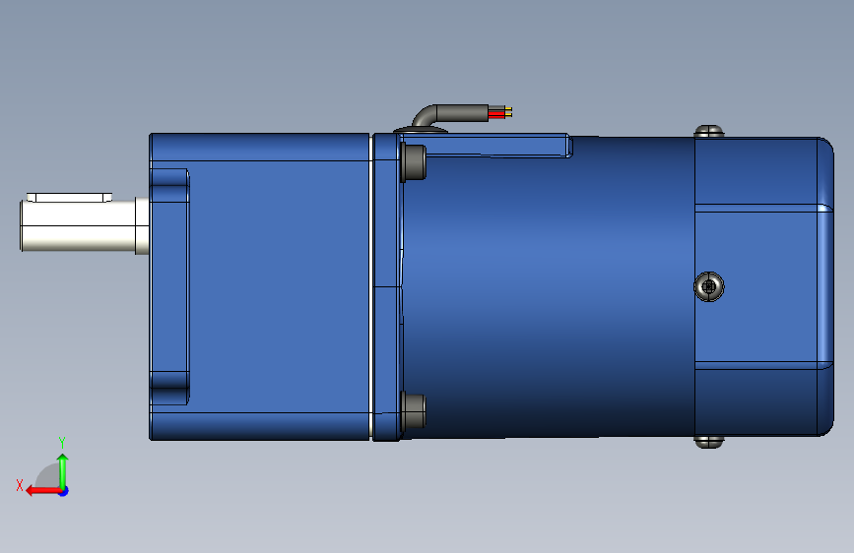Select the screw atop the rear cover
Screen dimensions: 854x553
[x=708, y=131]
